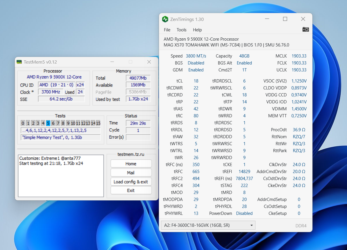Click the TestMem5 app icon in the title bar
The width and height of the screenshot is (347, 250).
(x=19, y=62)
